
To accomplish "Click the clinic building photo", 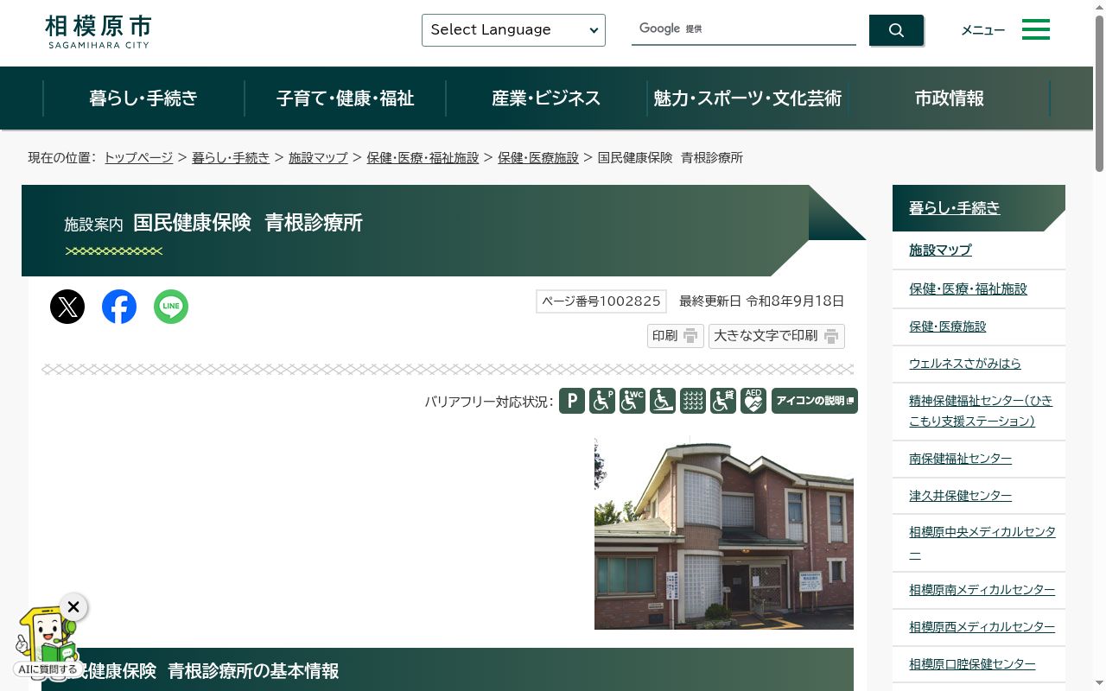I will (x=724, y=534).
